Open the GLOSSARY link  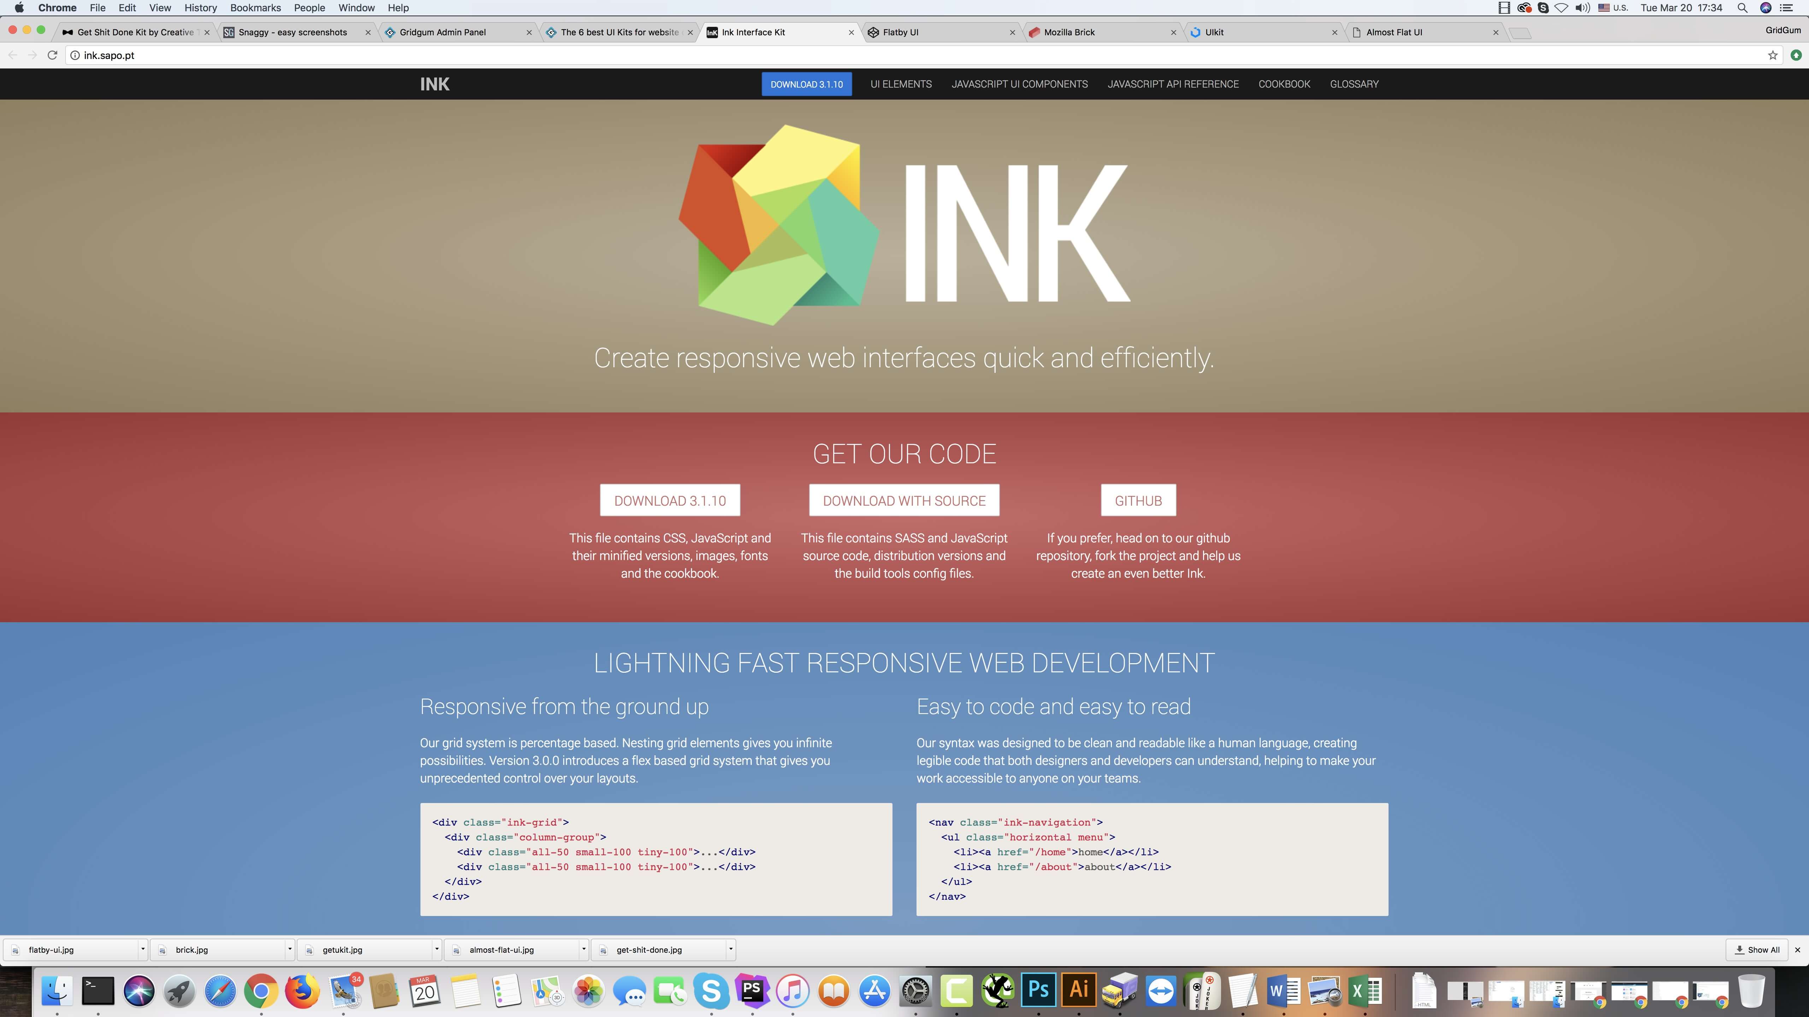coord(1354,84)
